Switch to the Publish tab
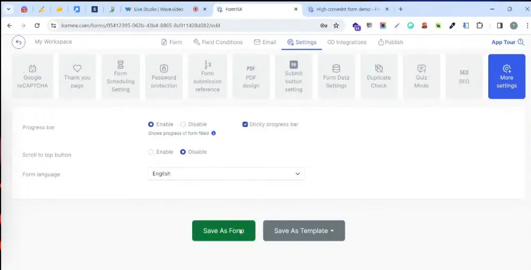Image resolution: width=531 pixels, height=270 pixels. coord(391,42)
